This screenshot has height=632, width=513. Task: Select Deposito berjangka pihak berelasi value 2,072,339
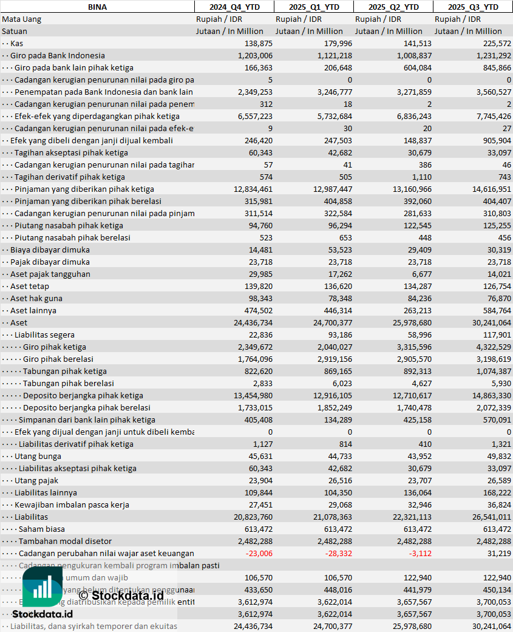tap(494, 408)
